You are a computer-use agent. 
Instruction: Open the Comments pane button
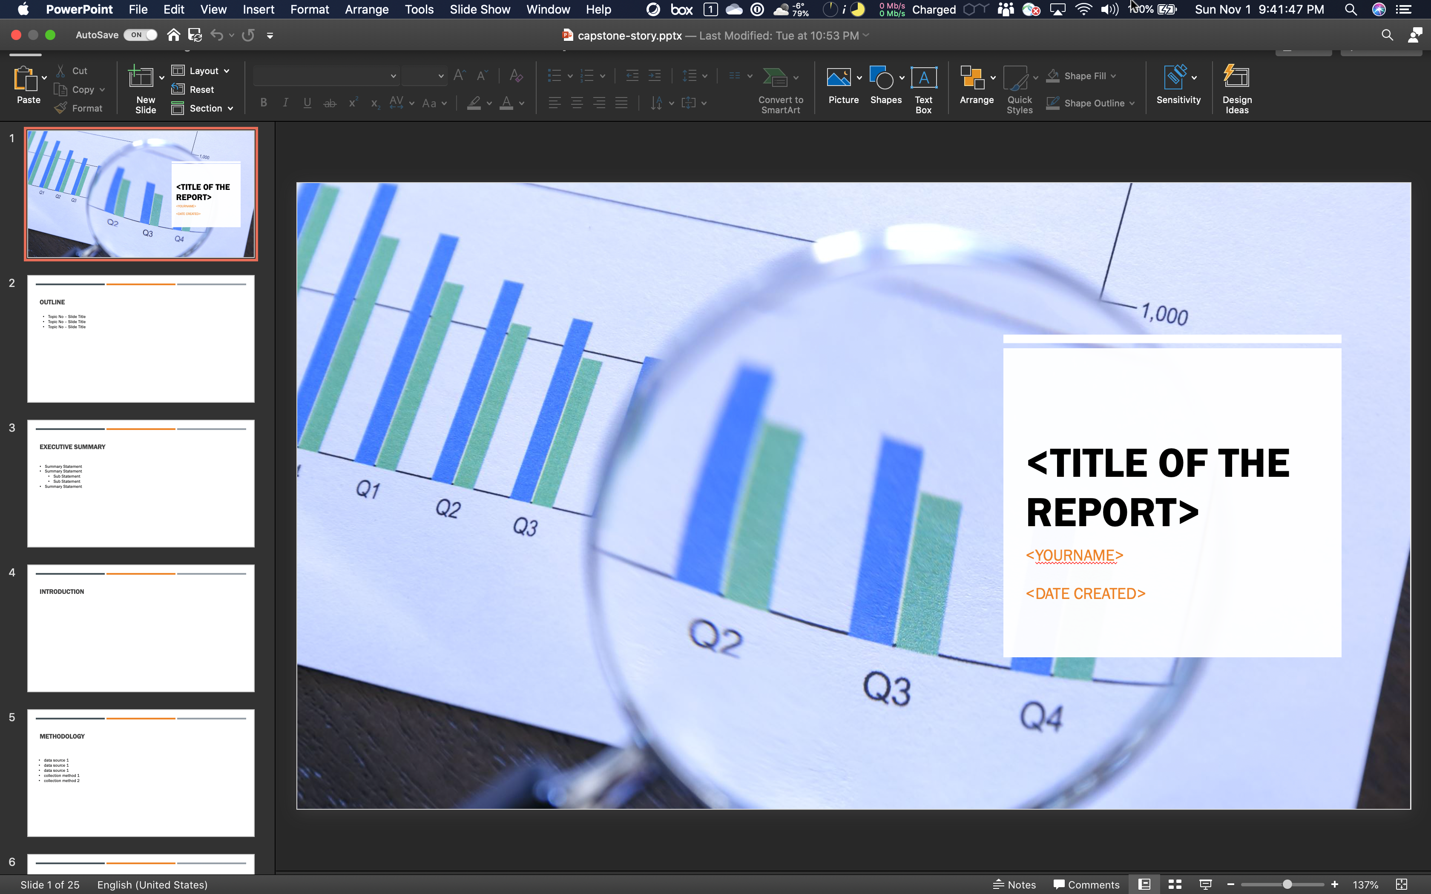click(x=1087, y=885)
